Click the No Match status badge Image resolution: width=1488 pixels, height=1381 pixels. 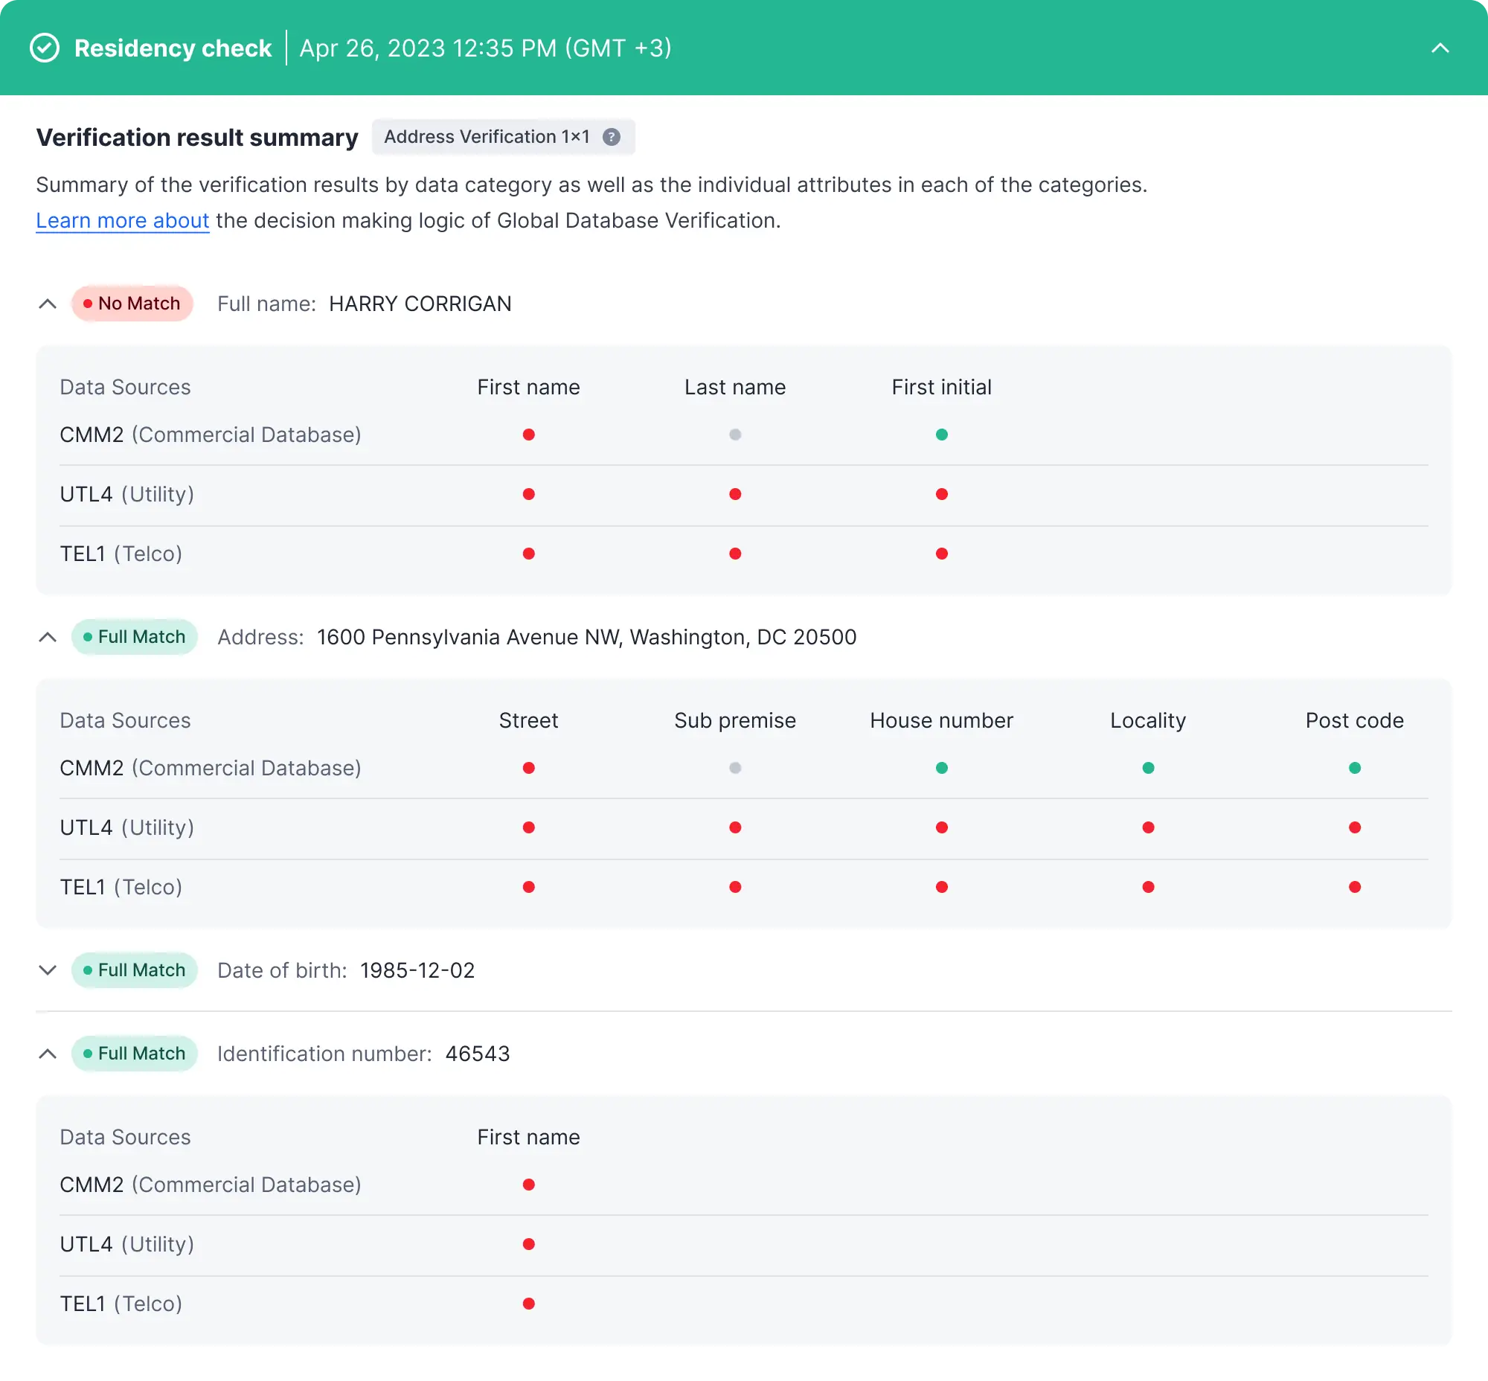click(x=132, y=304)
